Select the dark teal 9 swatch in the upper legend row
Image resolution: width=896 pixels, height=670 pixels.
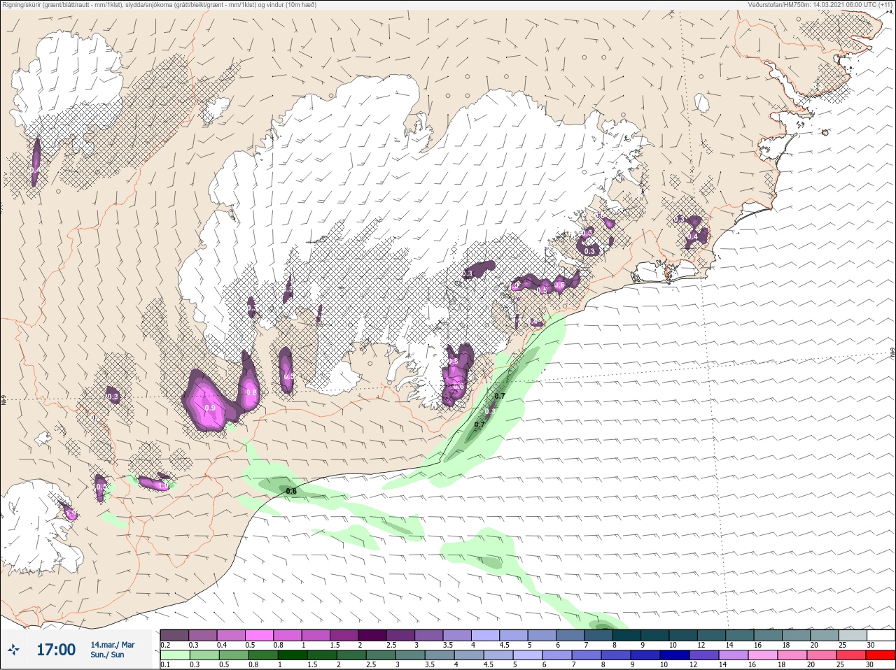coord(656,635)
